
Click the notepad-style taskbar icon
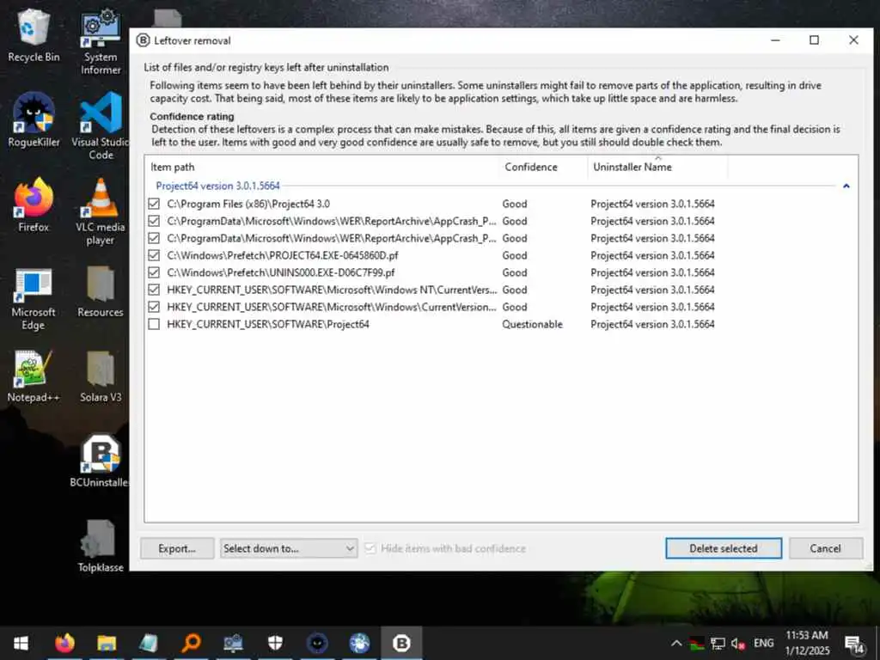(x=148, y=643)
